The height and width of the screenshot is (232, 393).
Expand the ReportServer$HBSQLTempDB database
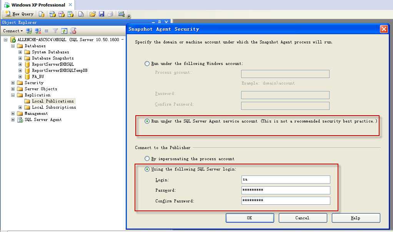[20, 71]
